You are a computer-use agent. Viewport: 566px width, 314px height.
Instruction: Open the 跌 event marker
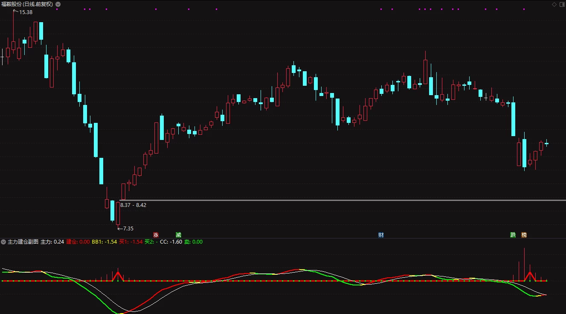pyautogui.click(x=513, y=235)
